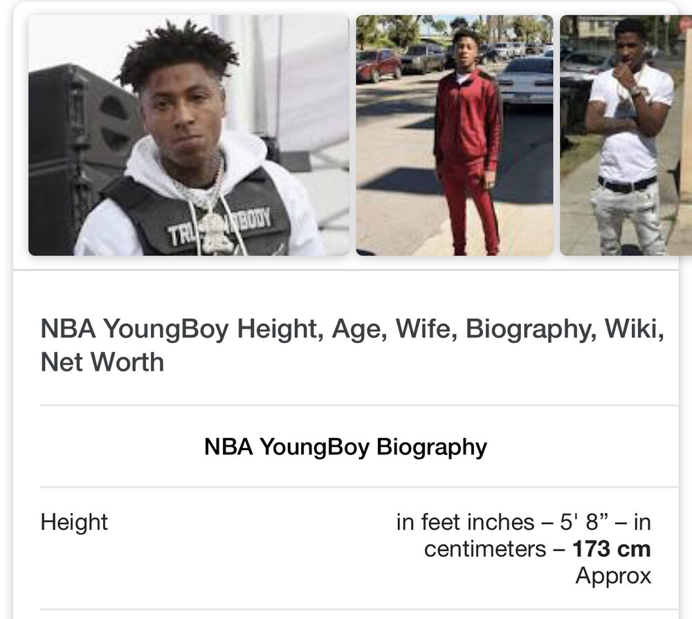Click the word centimeters in Height row
Viewport: 692px width, 619px height.
485,550
